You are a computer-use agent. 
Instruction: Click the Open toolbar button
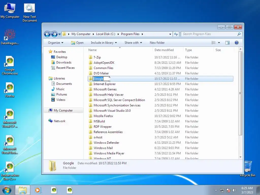coord(77,43)
